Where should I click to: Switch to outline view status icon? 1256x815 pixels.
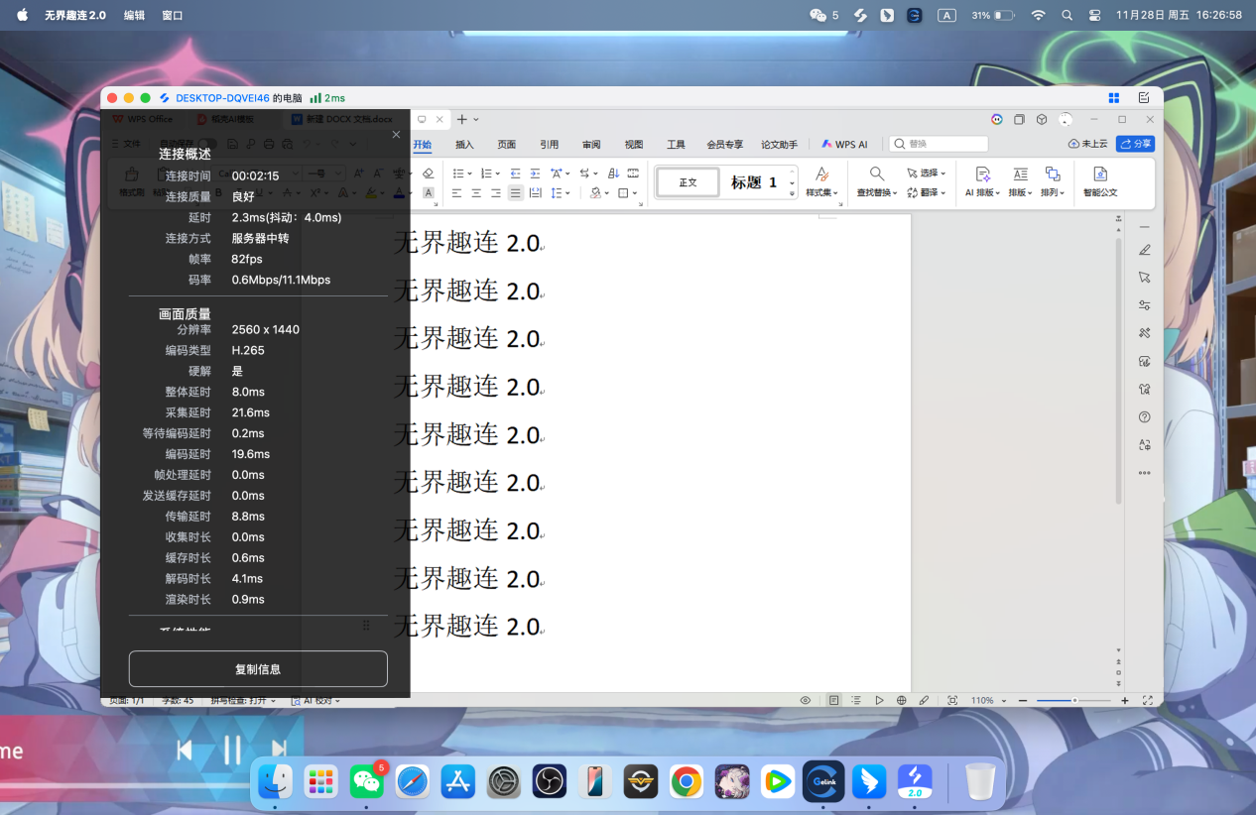click(x=856, y=700)
